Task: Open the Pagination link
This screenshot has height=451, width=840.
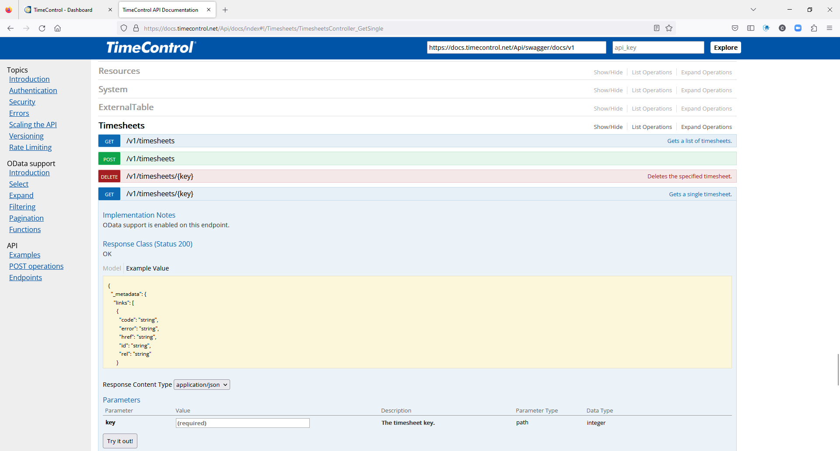Action: 26,218
